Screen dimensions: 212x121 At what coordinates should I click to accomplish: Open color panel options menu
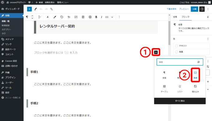(x=208, y=39)
